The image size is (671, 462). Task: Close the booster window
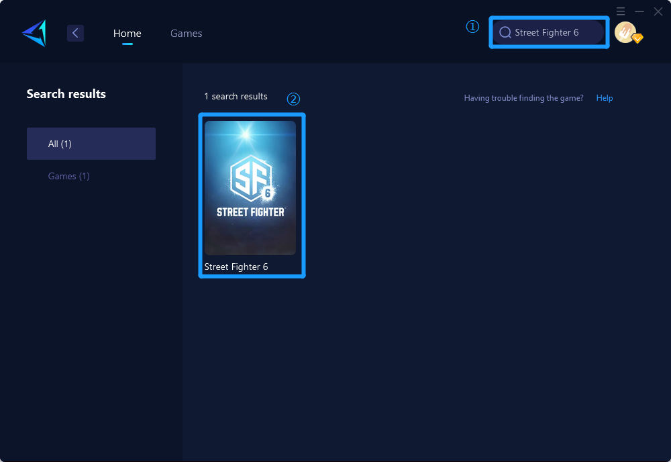(658, 11)
